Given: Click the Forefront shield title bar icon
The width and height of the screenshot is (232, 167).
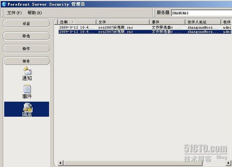Looking at the screenshot, I should (4, 4).
